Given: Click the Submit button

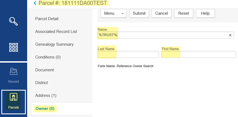Looking at the screenshot, I should (139, 13).
